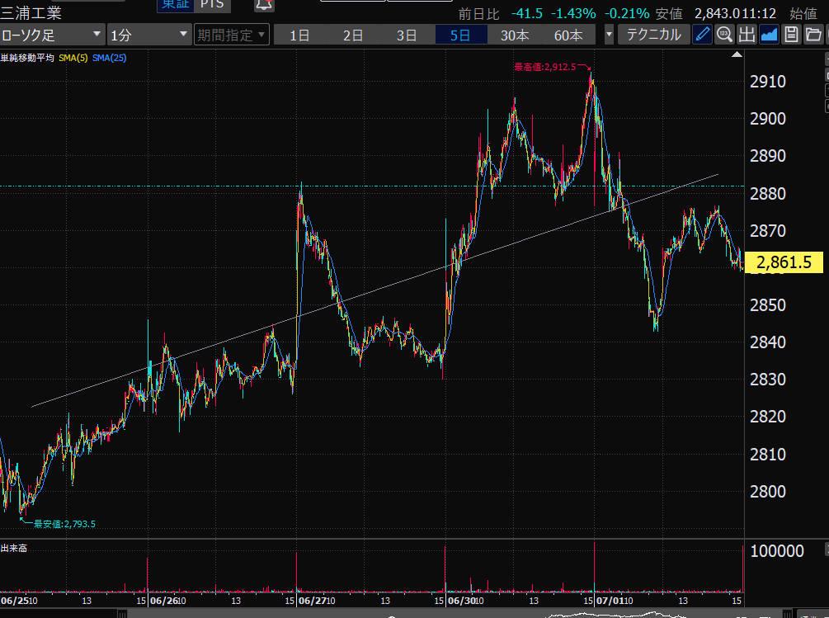Switch to 東証 market toggle
This screenshot has height=618, width=829.
click(x=176, y=5)
